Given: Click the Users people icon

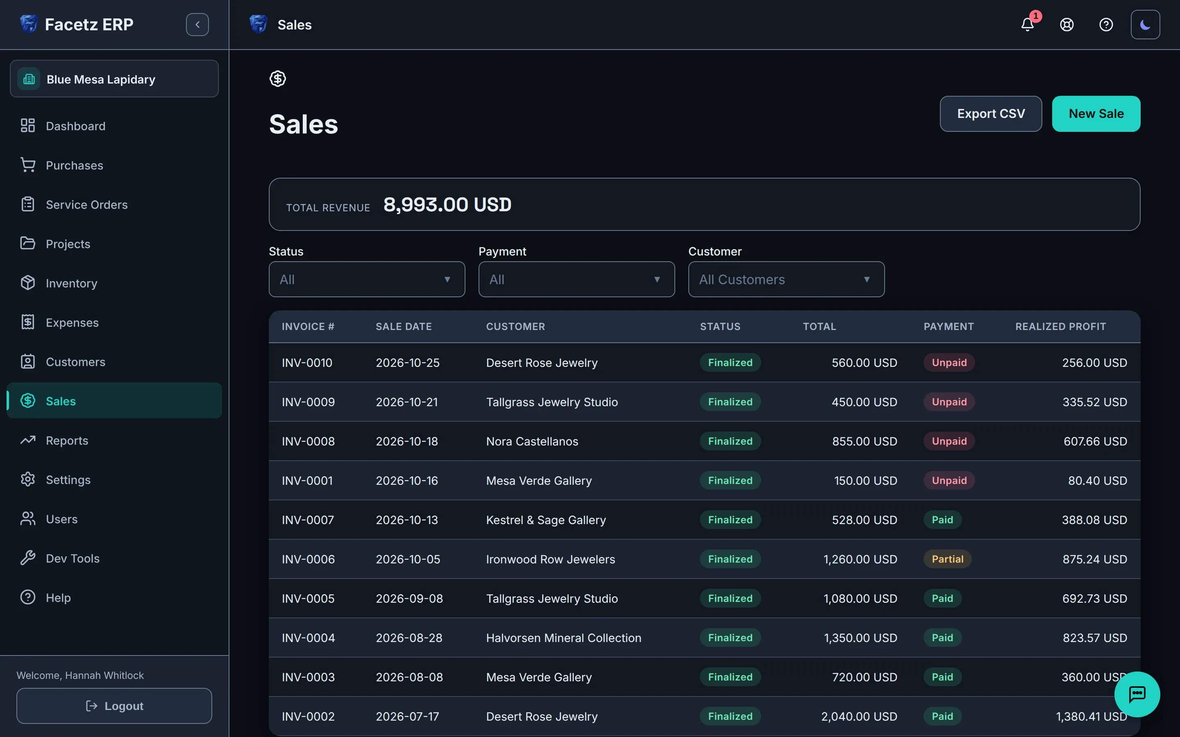Looking at the screenshot, I should coord(28,519).
